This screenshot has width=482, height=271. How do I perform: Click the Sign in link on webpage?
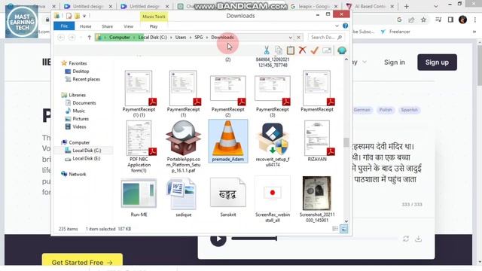pos(395,62)
